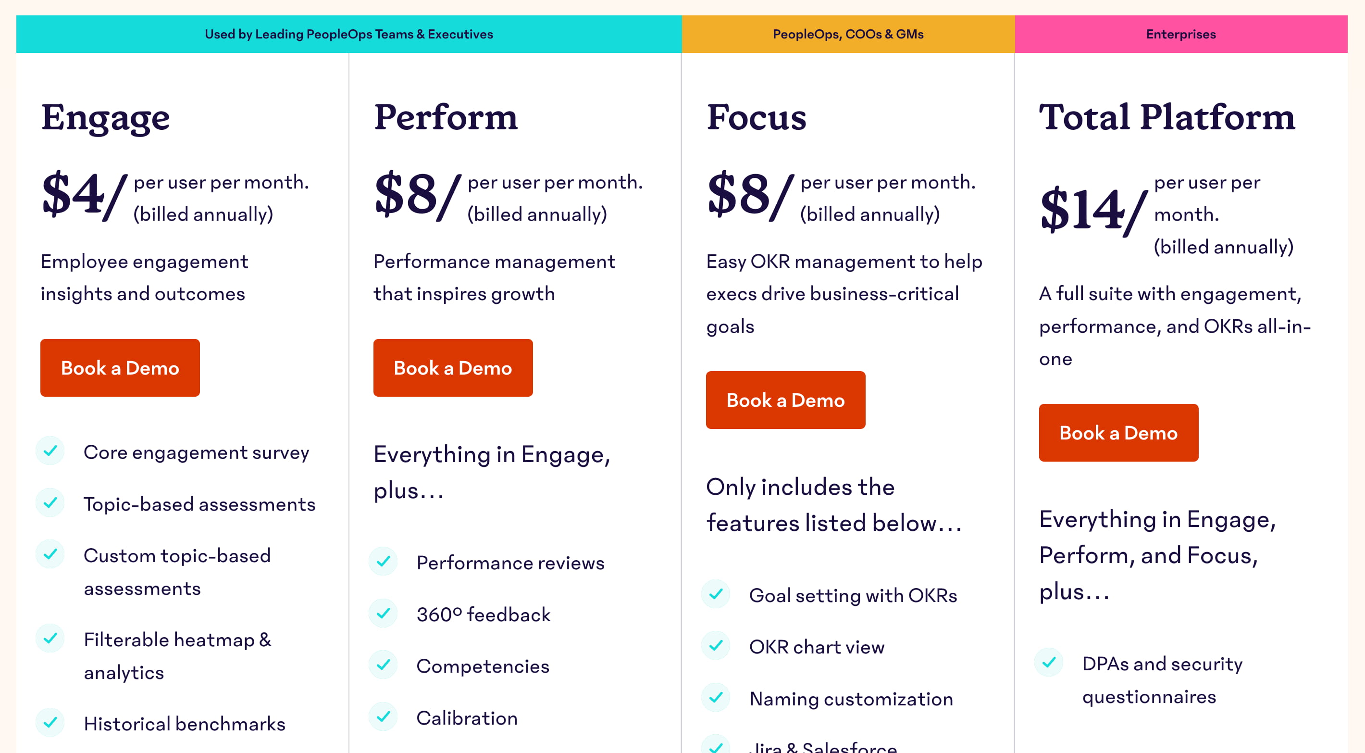Click checkmark beside Historical benchmarks
The image size is (1365, 753).
coord(50,722)
